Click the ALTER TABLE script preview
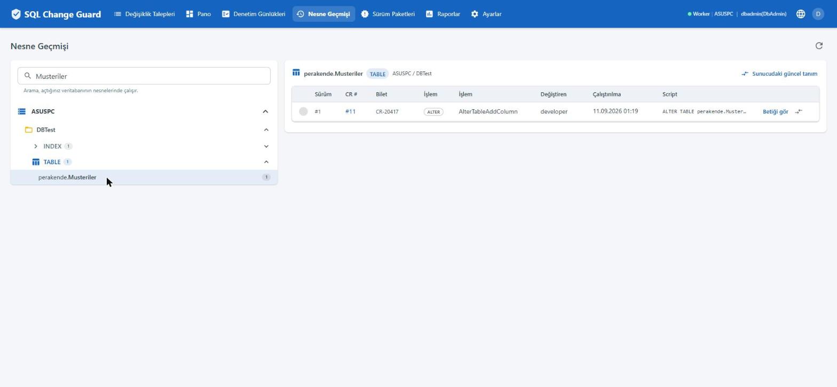The image size is (837, 387). 704,111
